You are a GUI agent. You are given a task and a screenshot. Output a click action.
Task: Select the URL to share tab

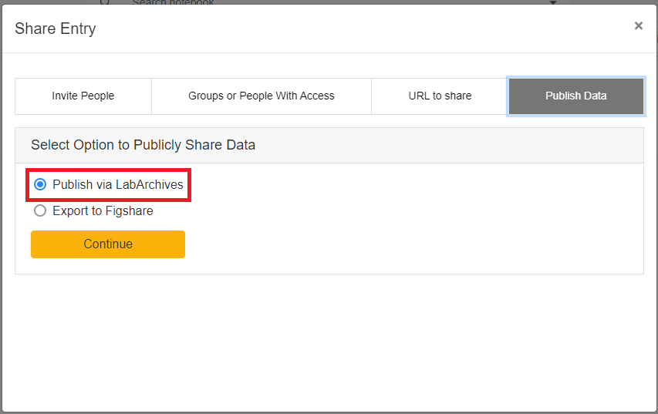(x=440, y=96)
